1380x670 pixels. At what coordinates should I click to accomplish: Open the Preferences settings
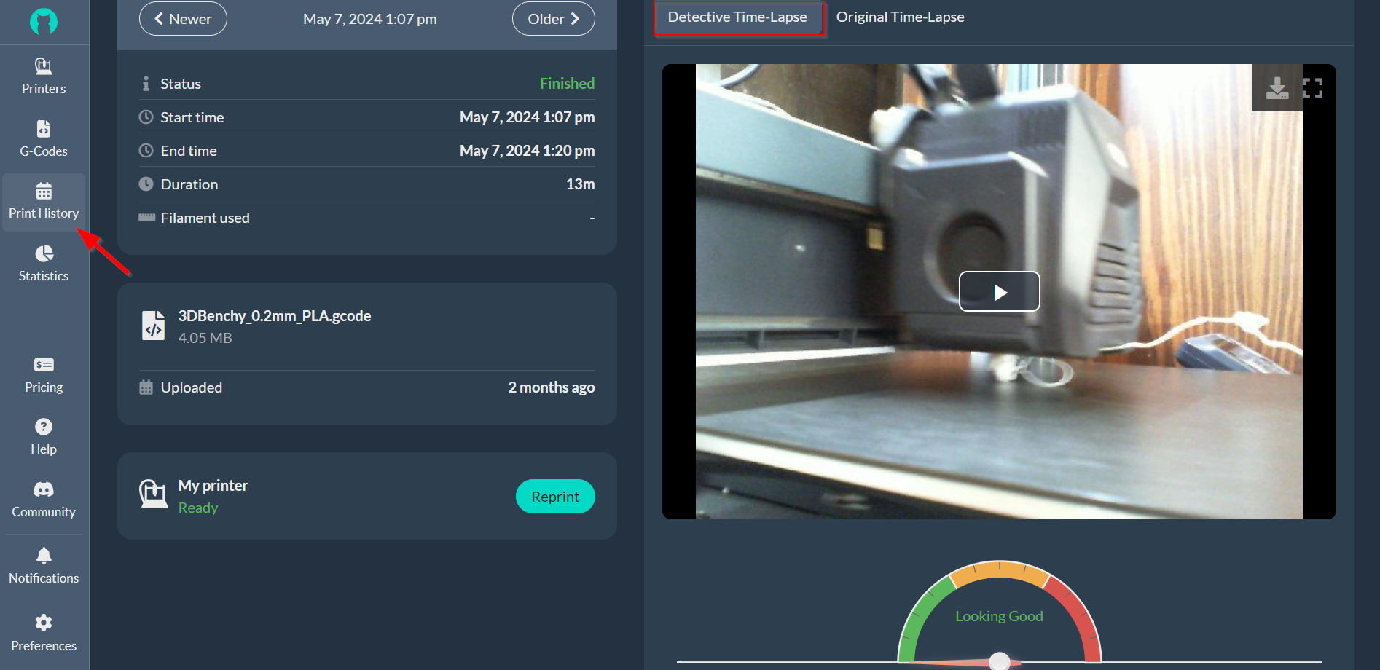coord(44,633)
